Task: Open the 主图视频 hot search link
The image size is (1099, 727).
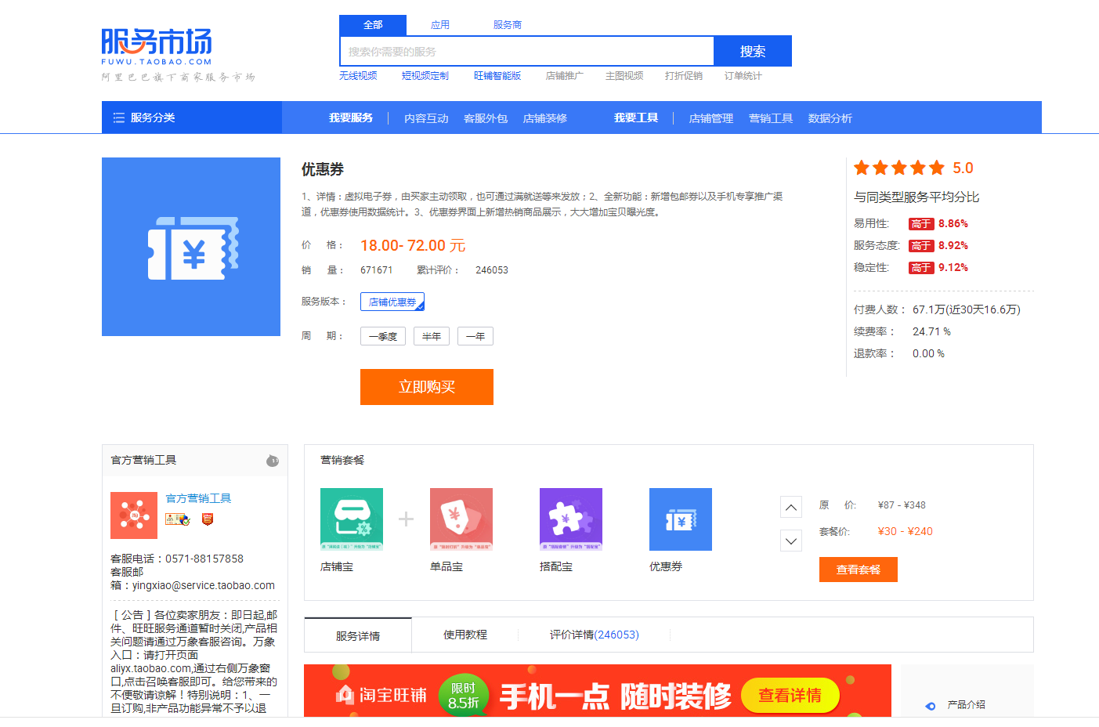Action: [x=624, y=76]
